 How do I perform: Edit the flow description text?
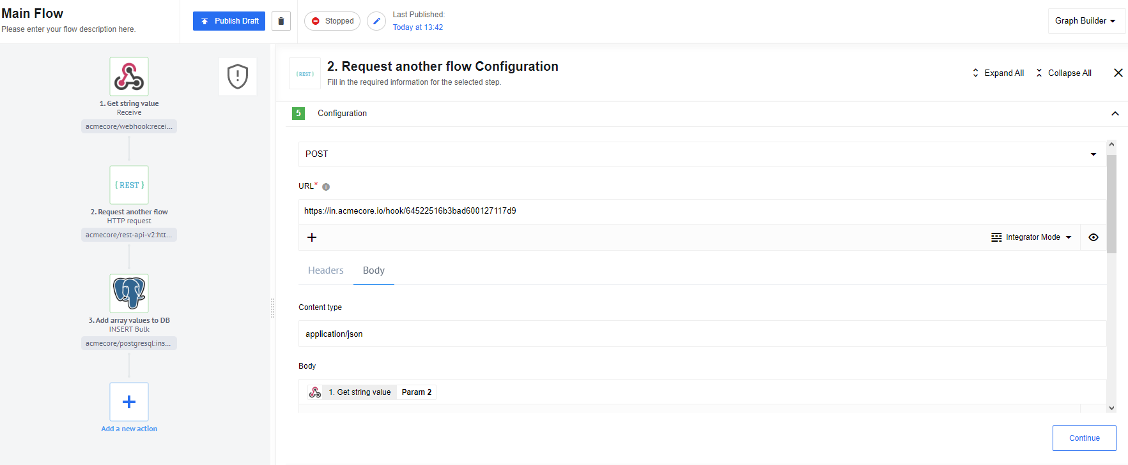[68, 29]
